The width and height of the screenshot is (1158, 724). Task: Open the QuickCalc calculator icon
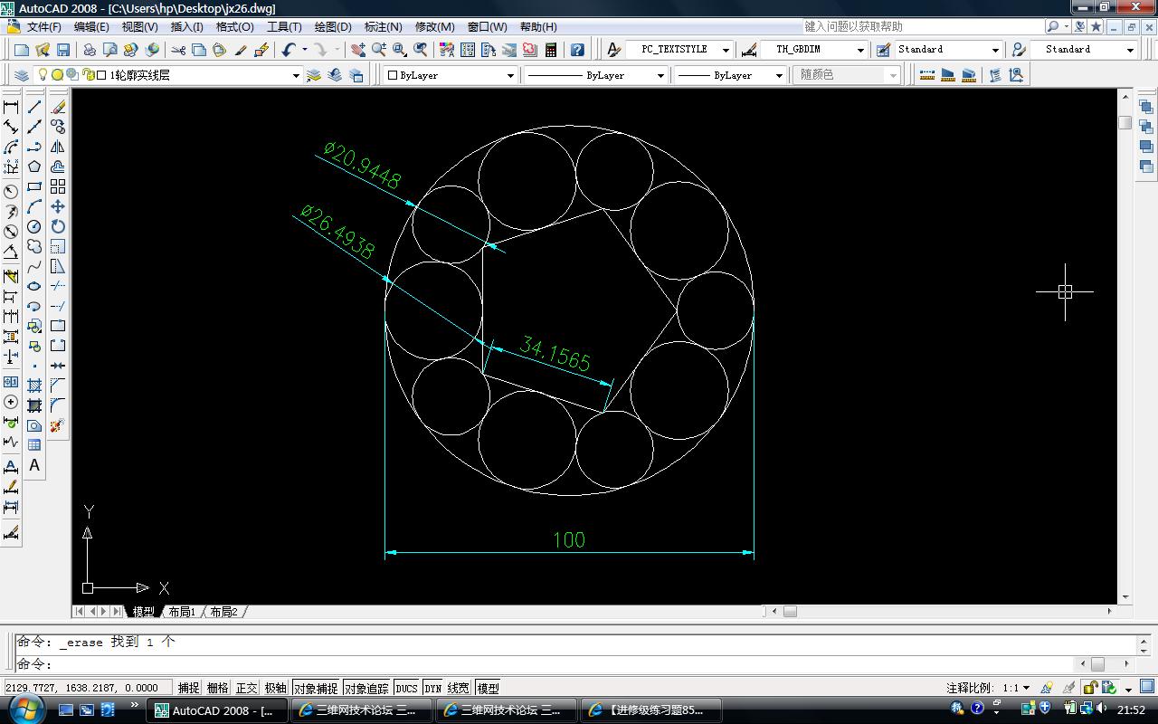pos(550,50)
